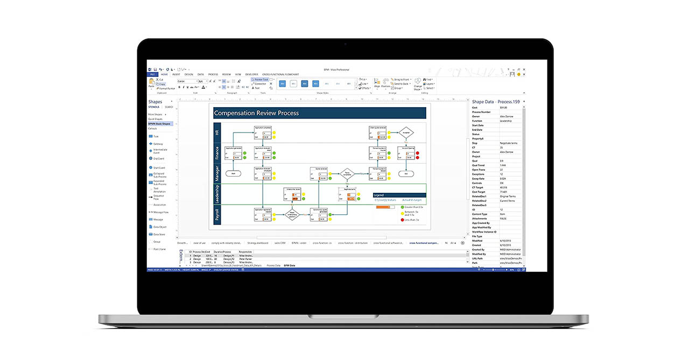Screen dimensions: 689x350
Task: Toggle Underline text formatting
Action: [x=188, y=87]
